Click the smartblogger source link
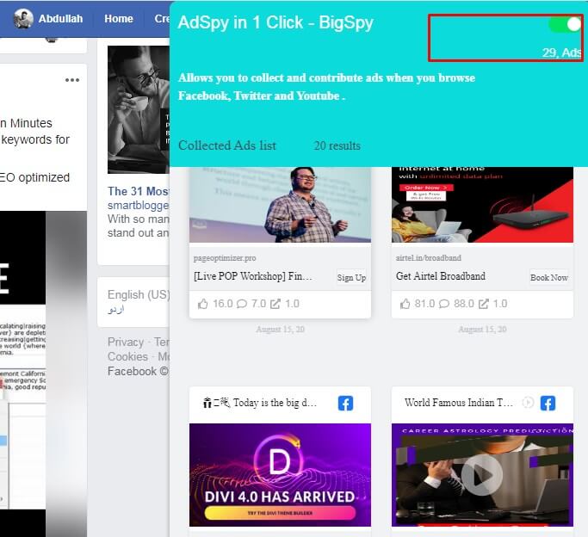Screen dimensions: 588x537 coord(139,206)
